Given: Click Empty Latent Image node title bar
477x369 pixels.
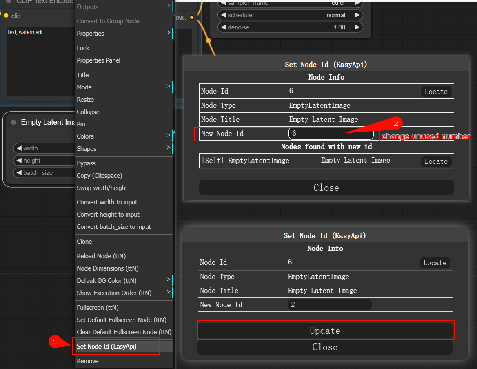Looking at the screenshot, I should (x=40, y=122).
